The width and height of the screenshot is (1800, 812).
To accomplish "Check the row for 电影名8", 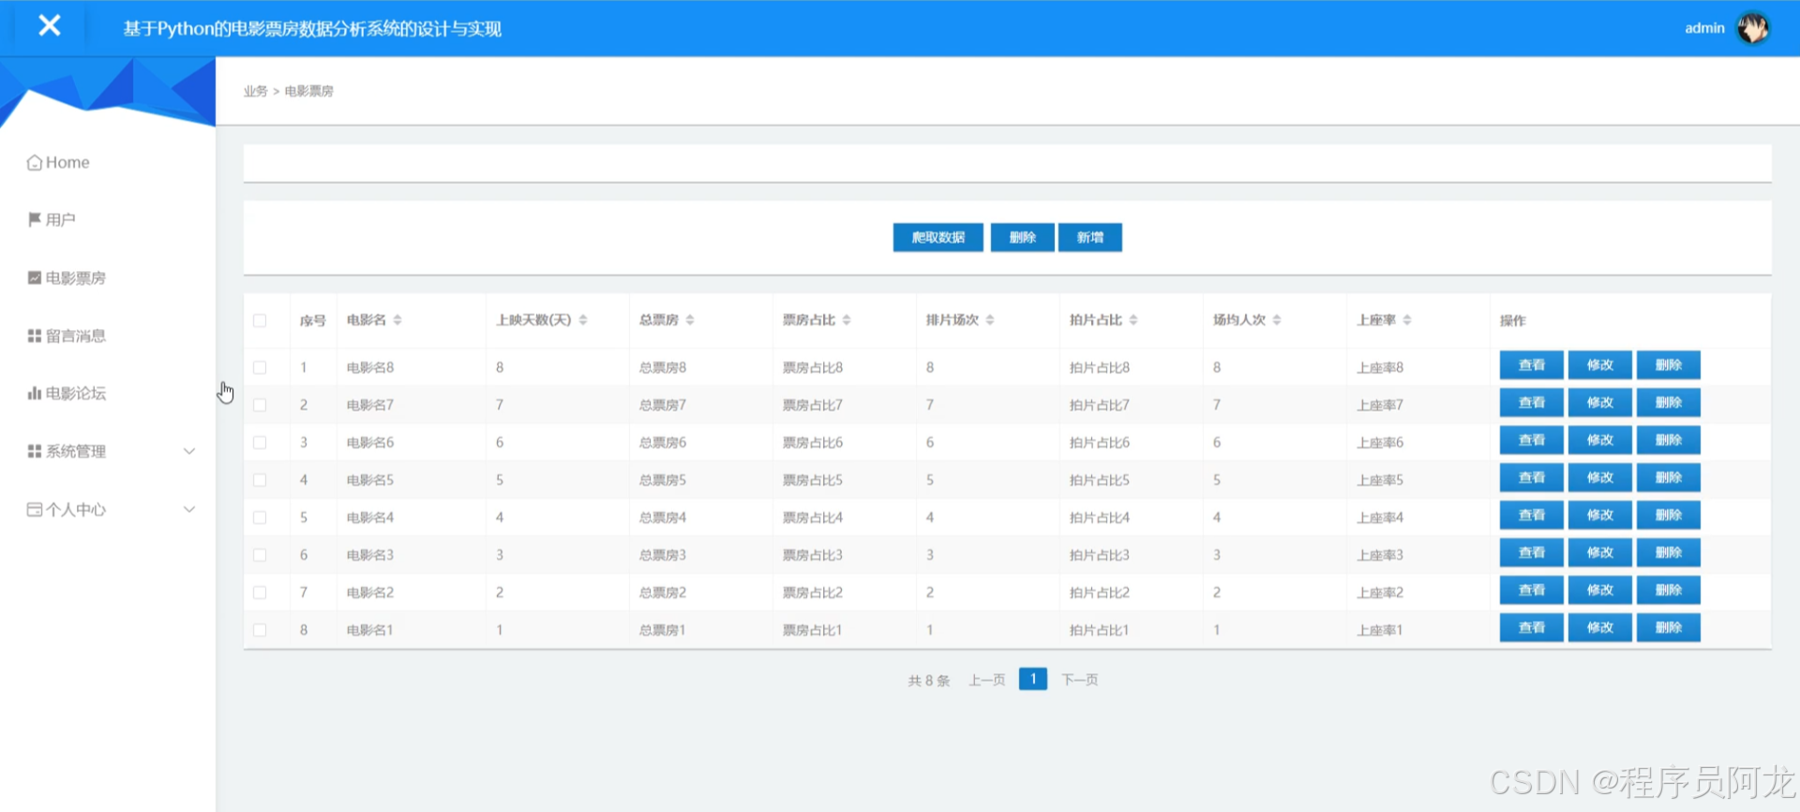I will click(x=260, y=368).
